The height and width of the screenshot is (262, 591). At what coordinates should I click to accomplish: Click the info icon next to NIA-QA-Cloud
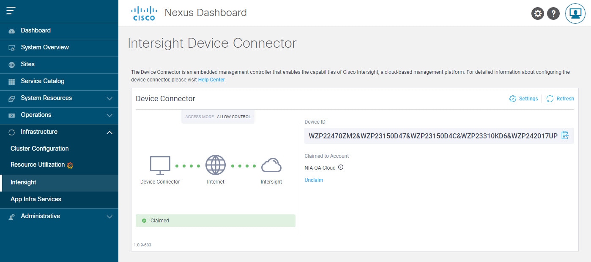[341, 167]
